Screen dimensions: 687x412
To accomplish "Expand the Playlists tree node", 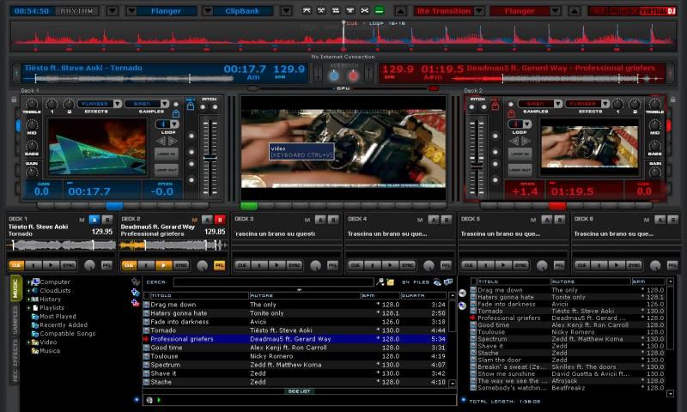I will coord(29,307).
